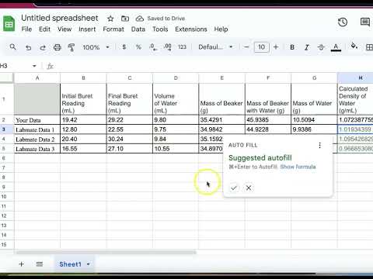Toggle strikethrough formatting

coord(321,47)
